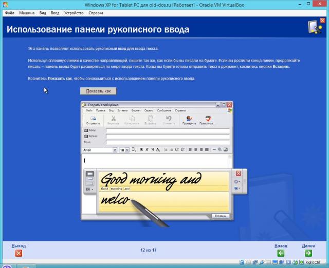Image resolution: width=329 pixels, height=268 pixels.
Task: Click the recognized word "Good" under the handwriting
Action: pos(104,189)
